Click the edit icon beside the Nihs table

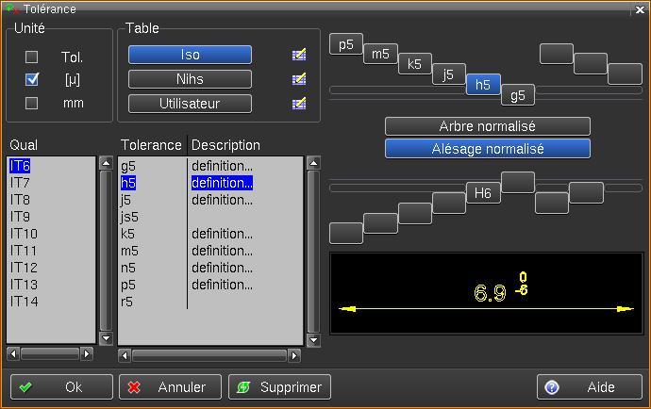[x=299, y=79]
